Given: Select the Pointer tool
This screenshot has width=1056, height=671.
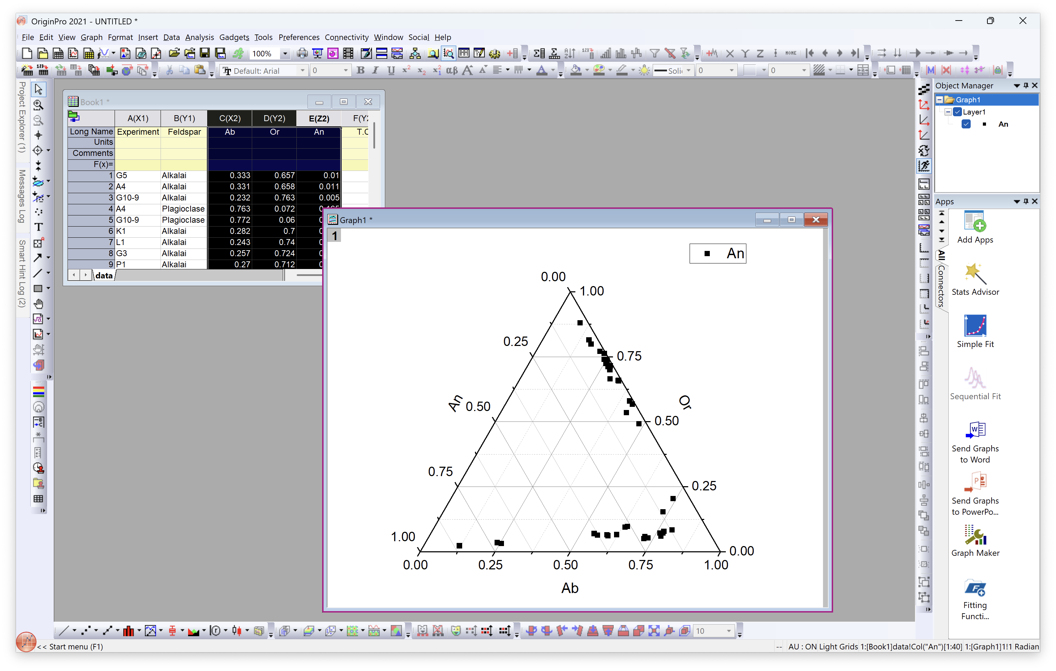Looking at the screenshot, I should pos(38,89).
